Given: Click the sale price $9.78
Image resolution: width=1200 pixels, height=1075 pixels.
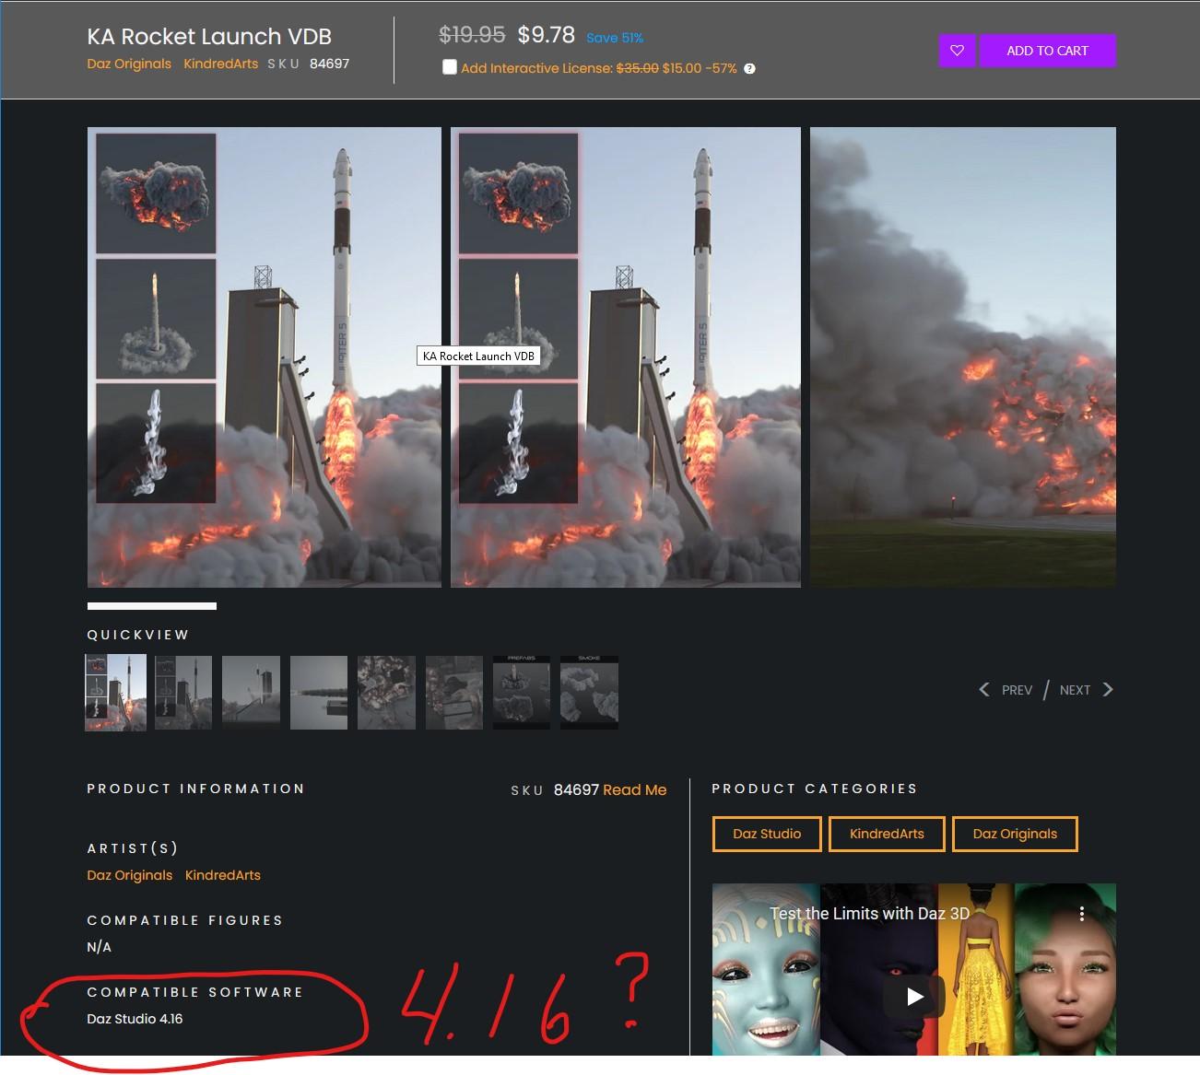Looking at the screenshot, I should (x=547, y=35).
